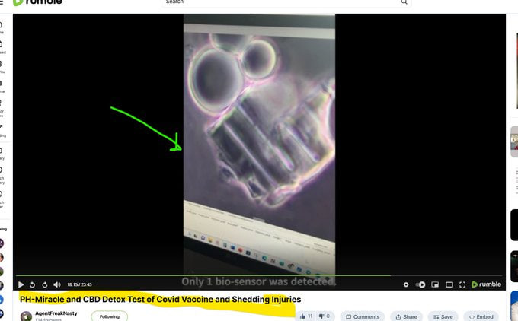This screenshot has height=321, width=518.
Task: Click the 18:15 / 23:45 time display
Action: [x=79, y=284]
